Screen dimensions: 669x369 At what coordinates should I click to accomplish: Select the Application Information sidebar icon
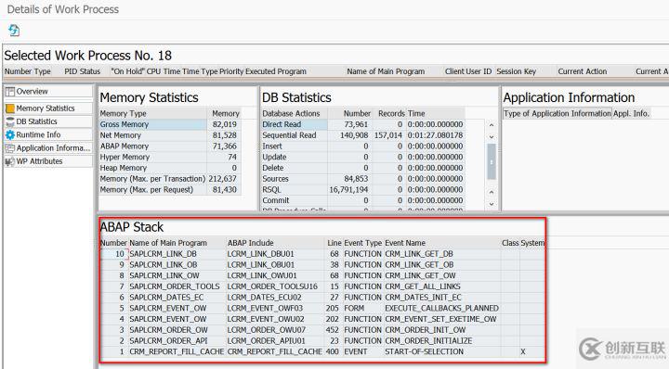click(x=10, y=148)
